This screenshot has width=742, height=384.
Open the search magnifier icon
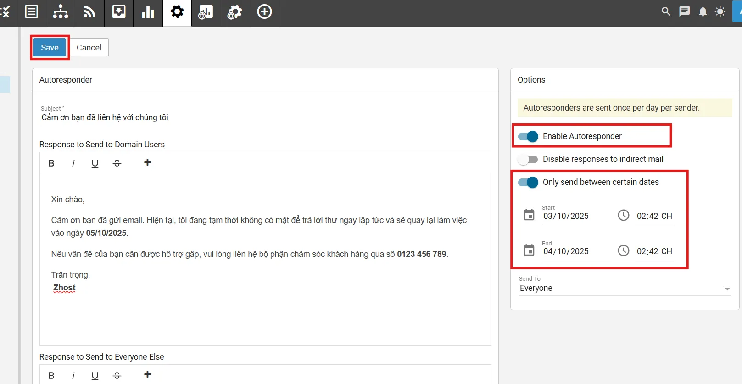tap(666, 11)
